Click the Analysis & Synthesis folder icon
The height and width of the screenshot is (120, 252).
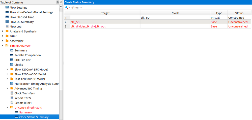click(x=7, y=31)
